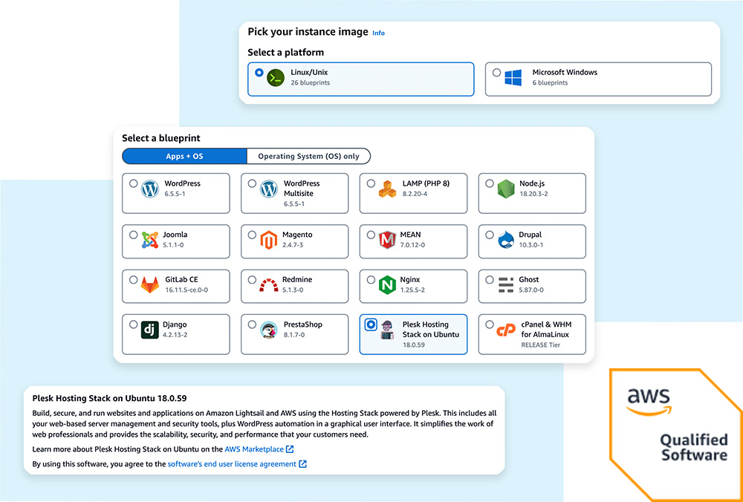Choose the GitLab CE radio button

134,280
